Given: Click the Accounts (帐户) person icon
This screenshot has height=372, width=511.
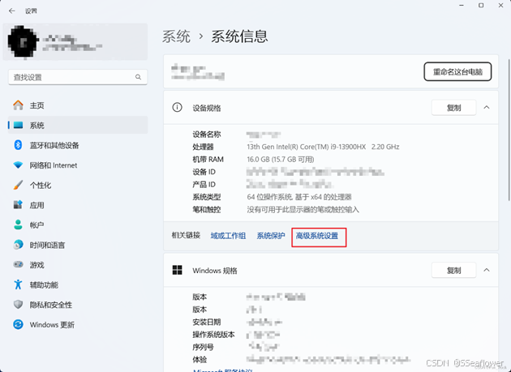Looking at the screenshot, I should [x=18, y=224].
